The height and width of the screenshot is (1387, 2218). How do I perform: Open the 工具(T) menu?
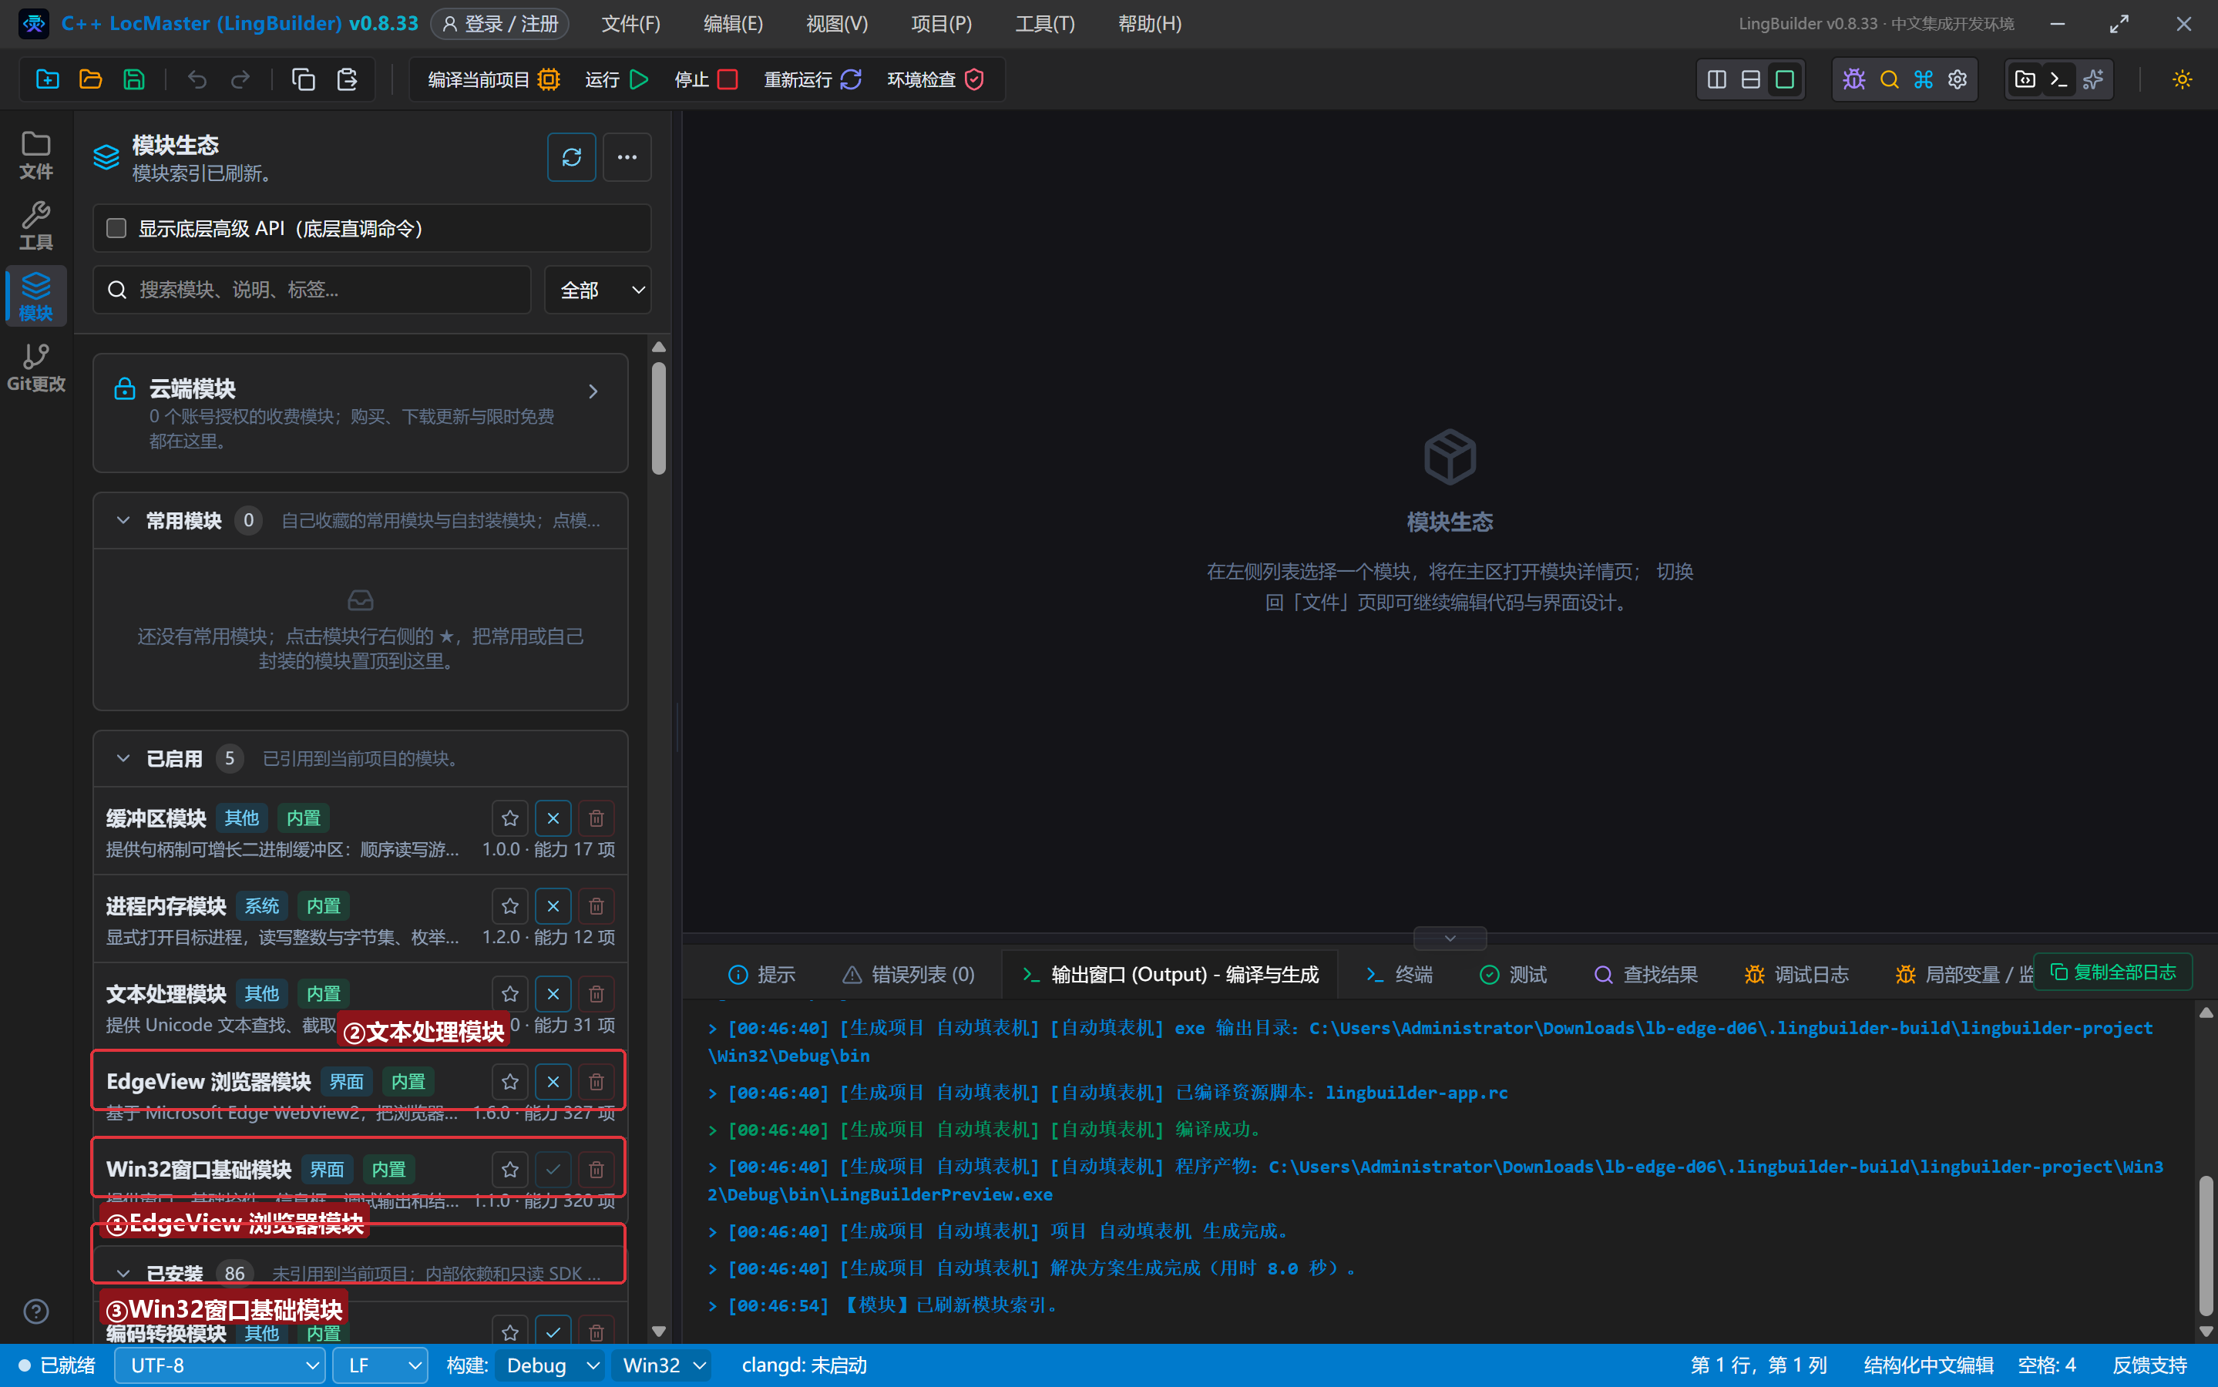(x=1045, y=24)
